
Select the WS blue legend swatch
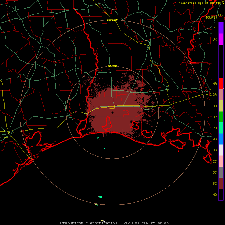221,139
